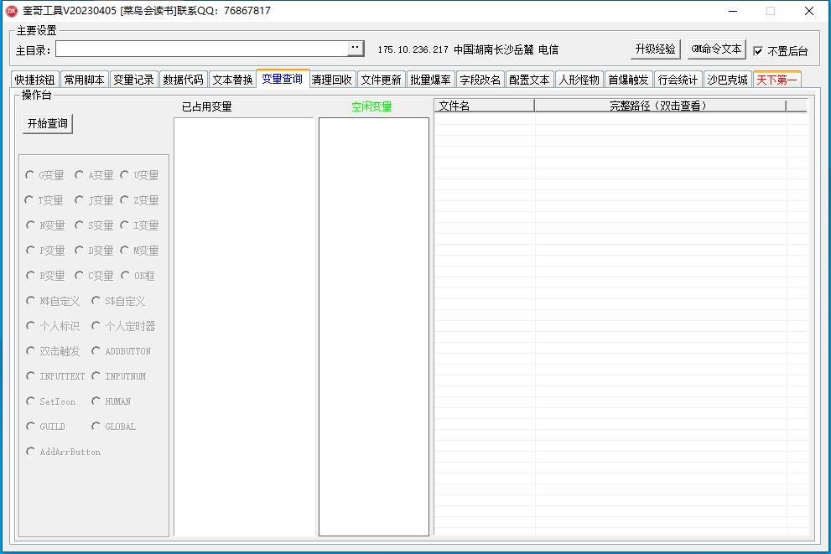831x554 pixels.
Task: Click the 开始查询 button
Action: point(48,123)
